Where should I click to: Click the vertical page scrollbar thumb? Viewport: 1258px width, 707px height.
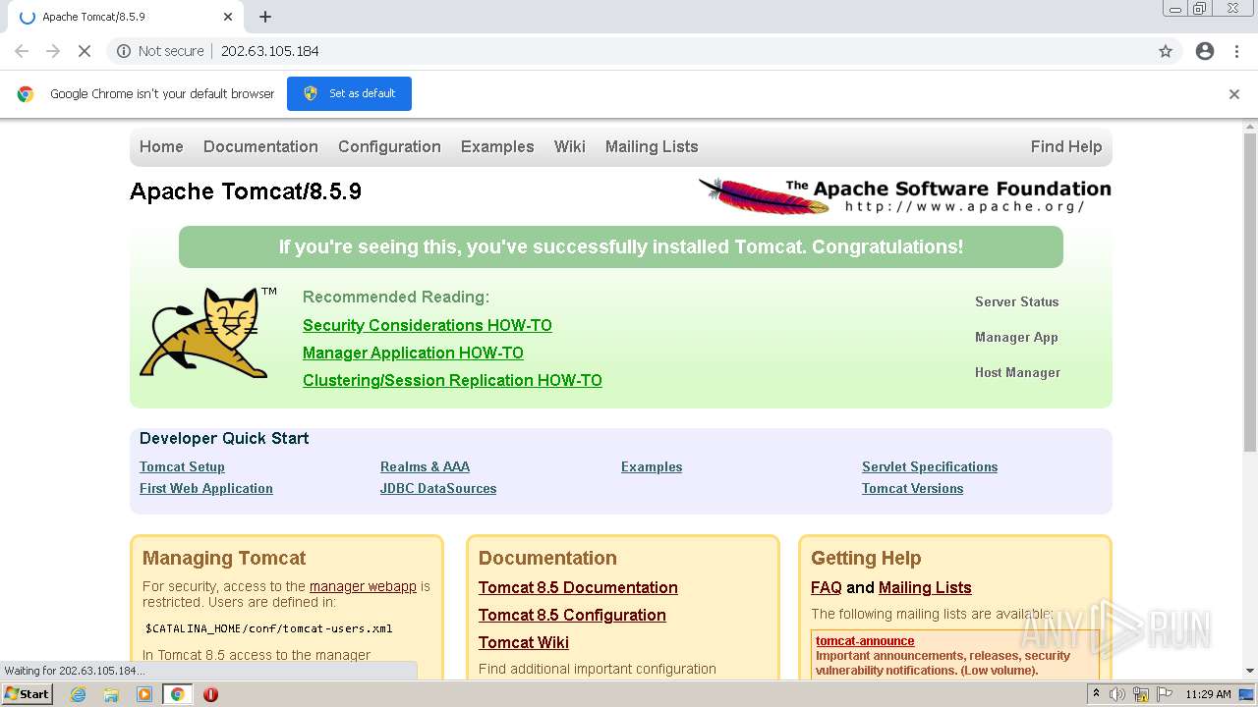(x=1249, y=293)
